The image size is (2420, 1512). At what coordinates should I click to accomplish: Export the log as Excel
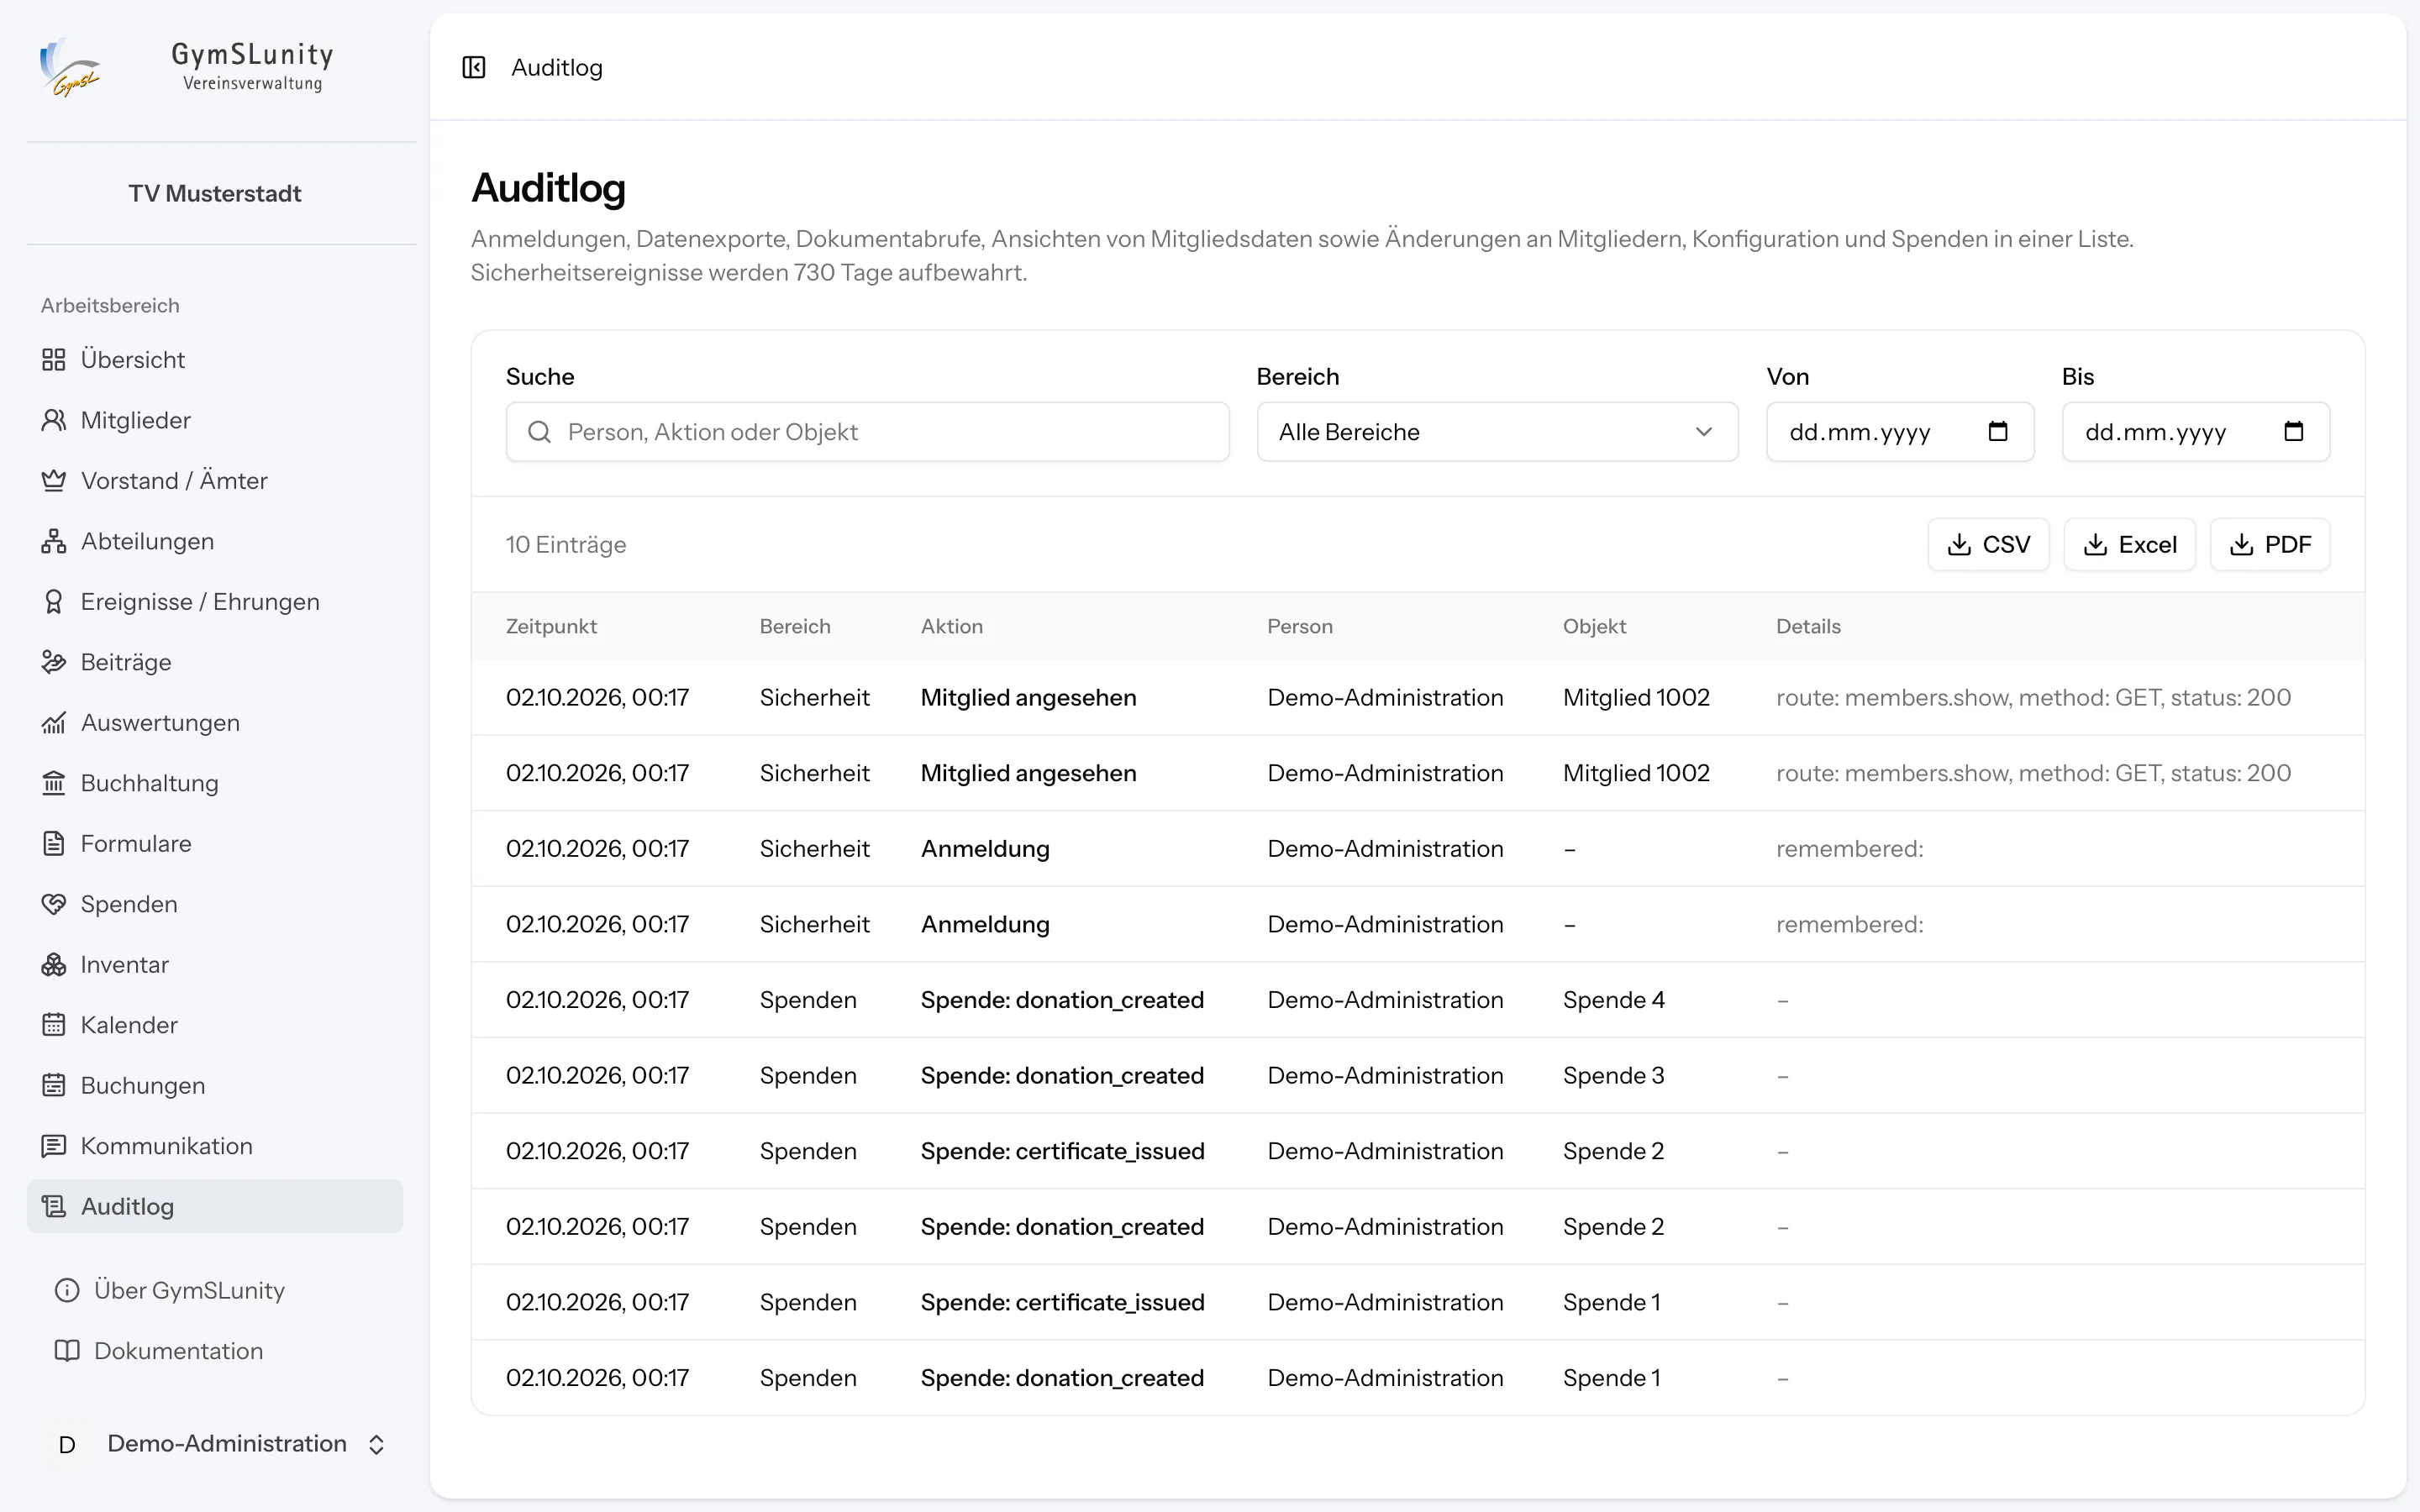(2129, 544)
